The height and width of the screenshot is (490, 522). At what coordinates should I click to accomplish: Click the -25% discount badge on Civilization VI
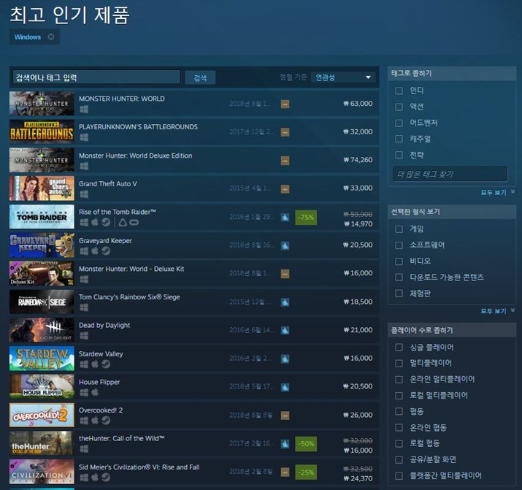tap(306, 472)
